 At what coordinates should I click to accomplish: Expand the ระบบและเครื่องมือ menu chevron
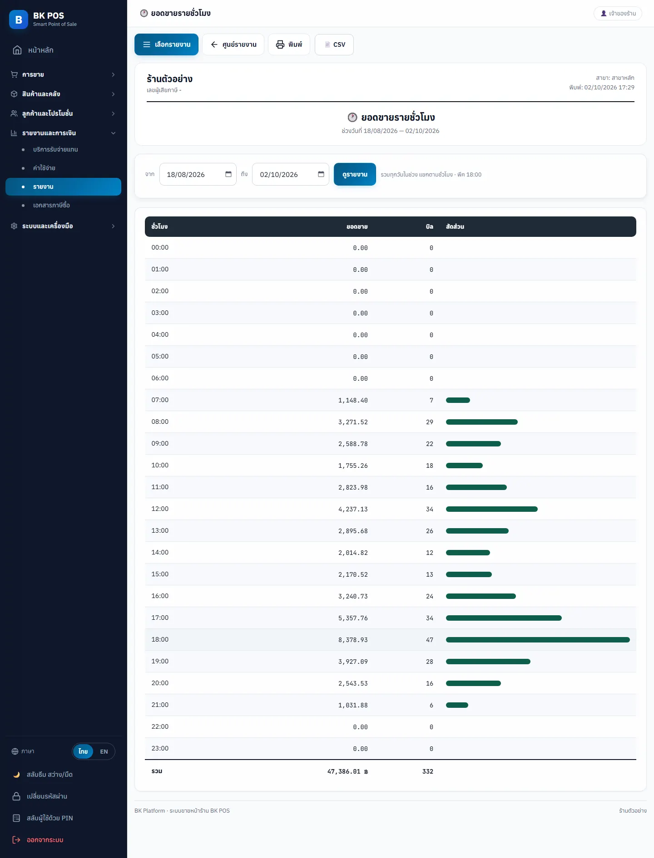point(114,226)
